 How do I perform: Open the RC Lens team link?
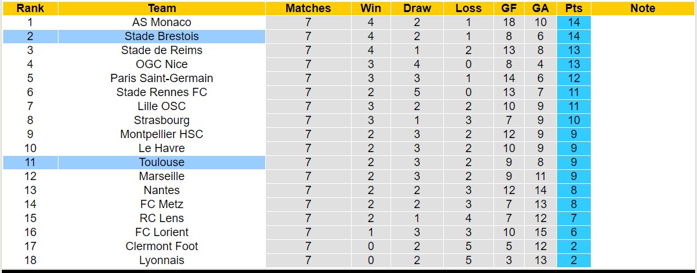click(x=162, y=218)
